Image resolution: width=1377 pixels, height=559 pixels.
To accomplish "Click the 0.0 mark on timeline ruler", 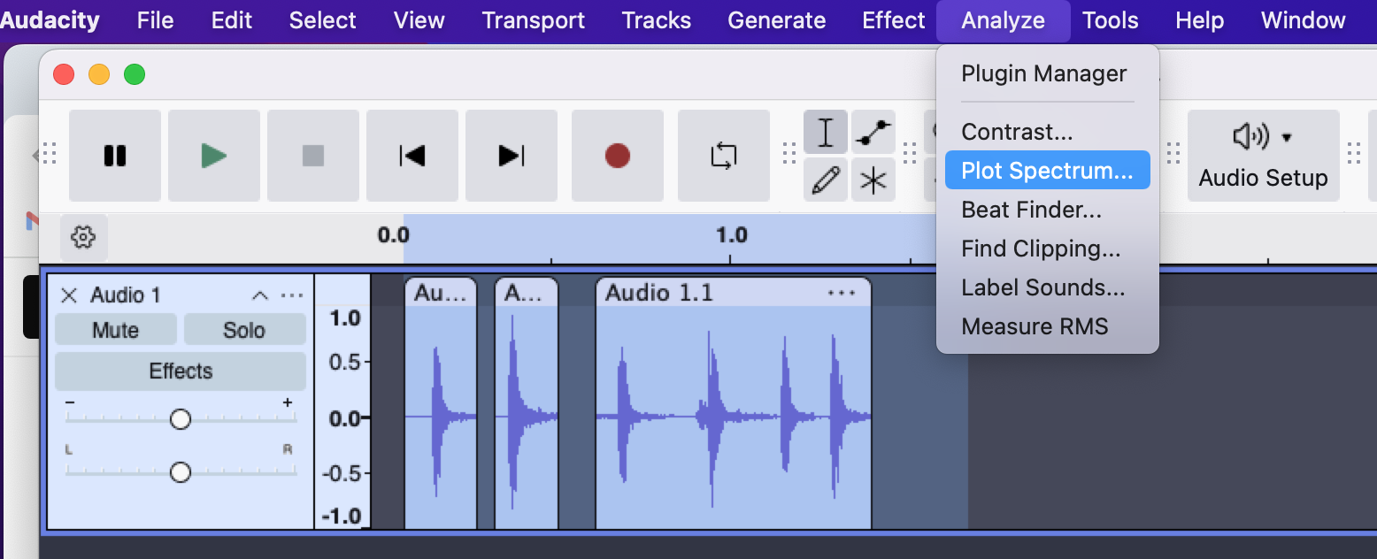I will [394, 235].
